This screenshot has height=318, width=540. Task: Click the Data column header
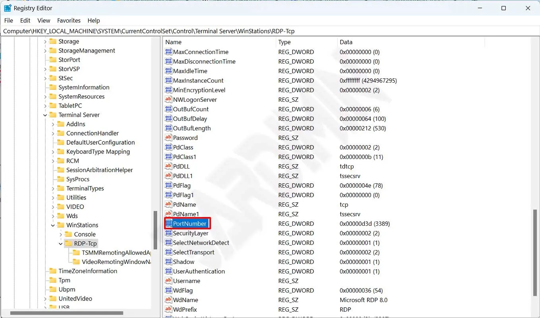pyautogui.click(x=346, y=42)
